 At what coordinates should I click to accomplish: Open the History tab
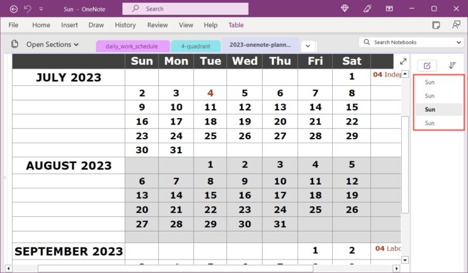tap(125, 25)
